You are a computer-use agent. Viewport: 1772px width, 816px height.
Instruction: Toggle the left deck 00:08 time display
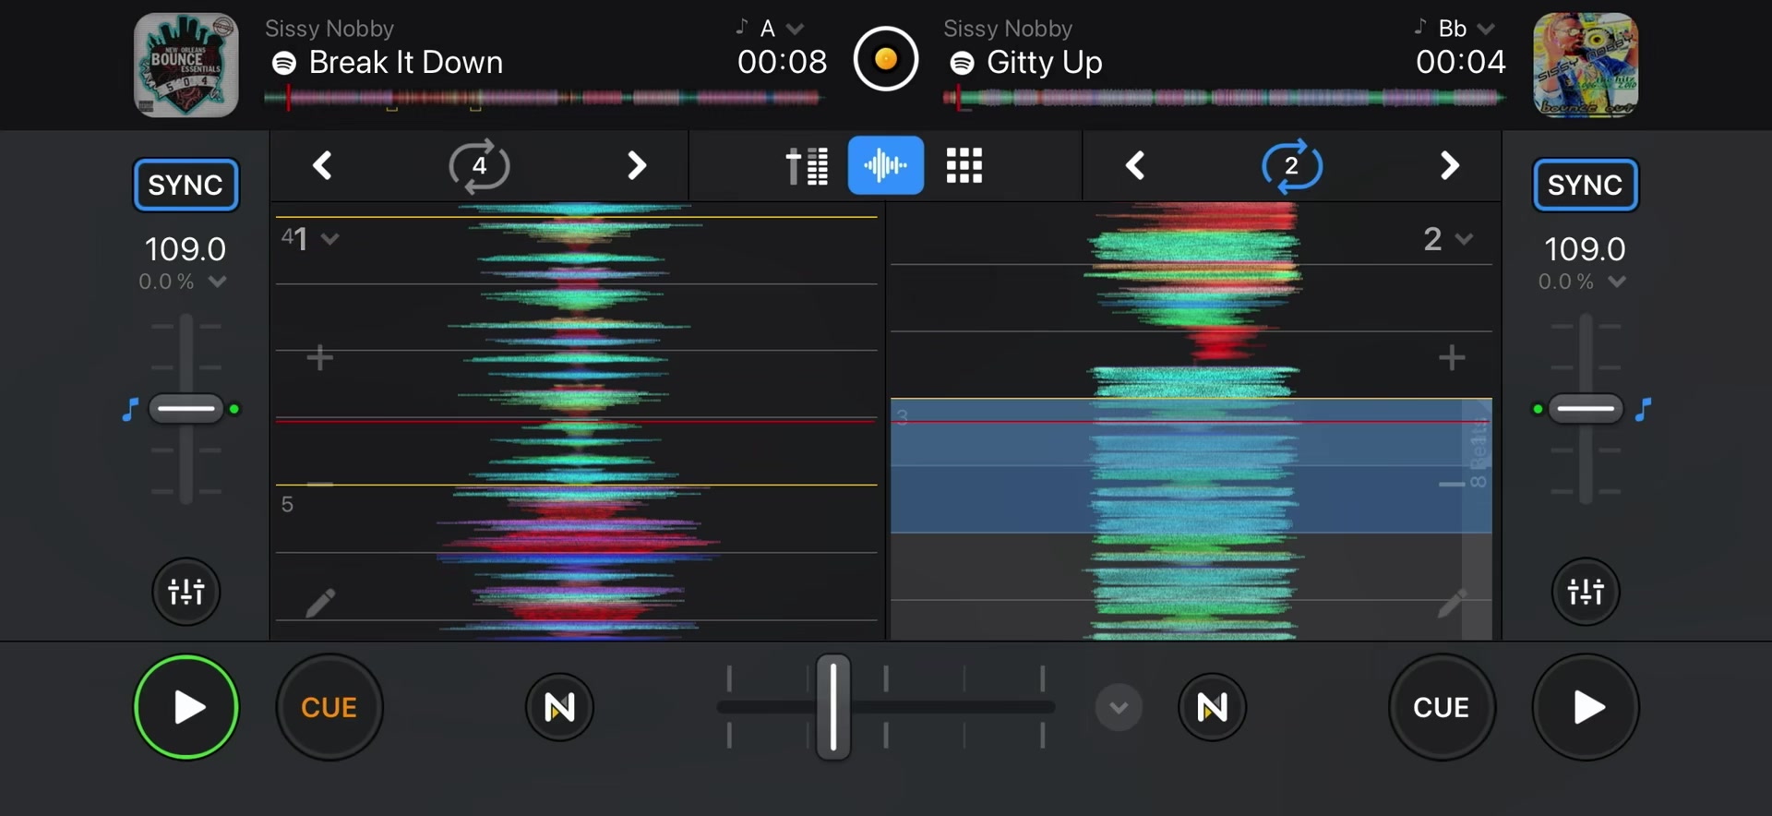[782, 62]
